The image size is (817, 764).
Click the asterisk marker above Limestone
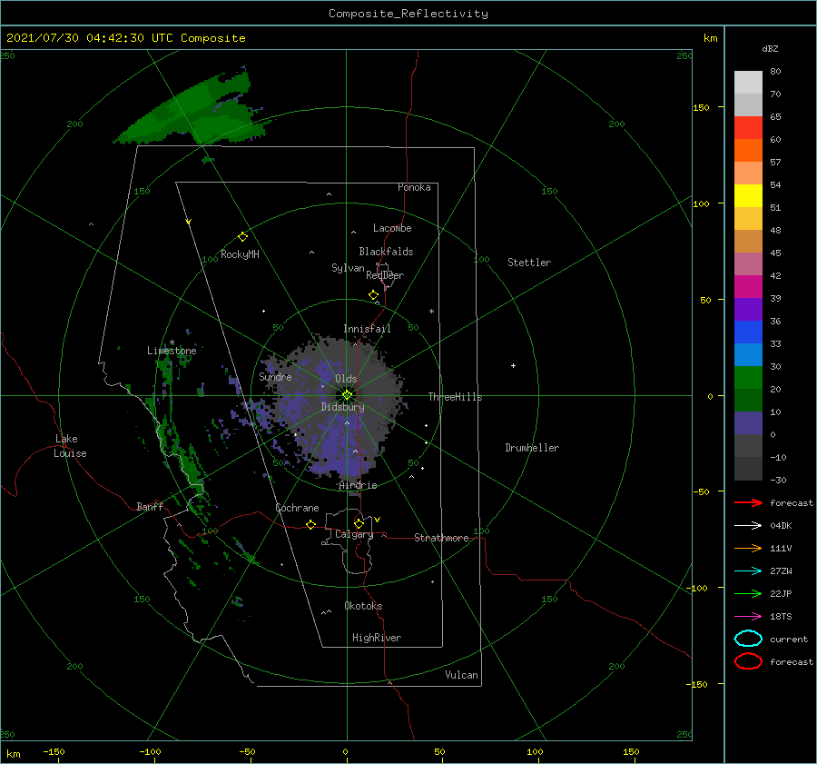pos(172,343)
